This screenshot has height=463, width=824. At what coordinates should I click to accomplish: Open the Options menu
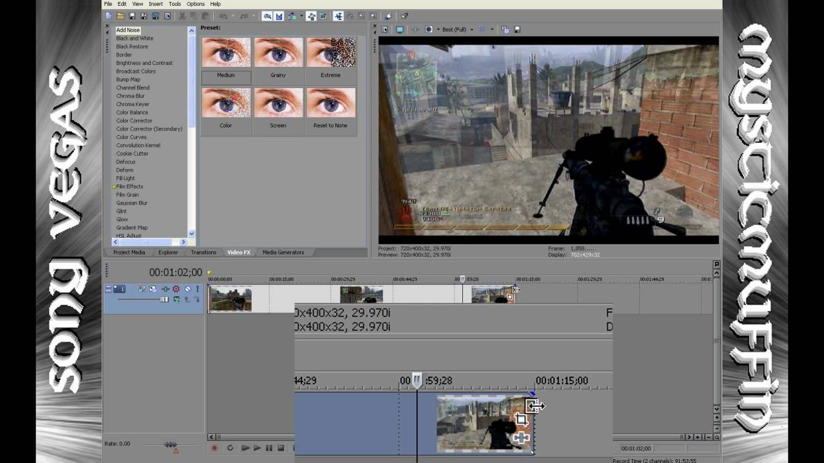click(x=196, y=4)
